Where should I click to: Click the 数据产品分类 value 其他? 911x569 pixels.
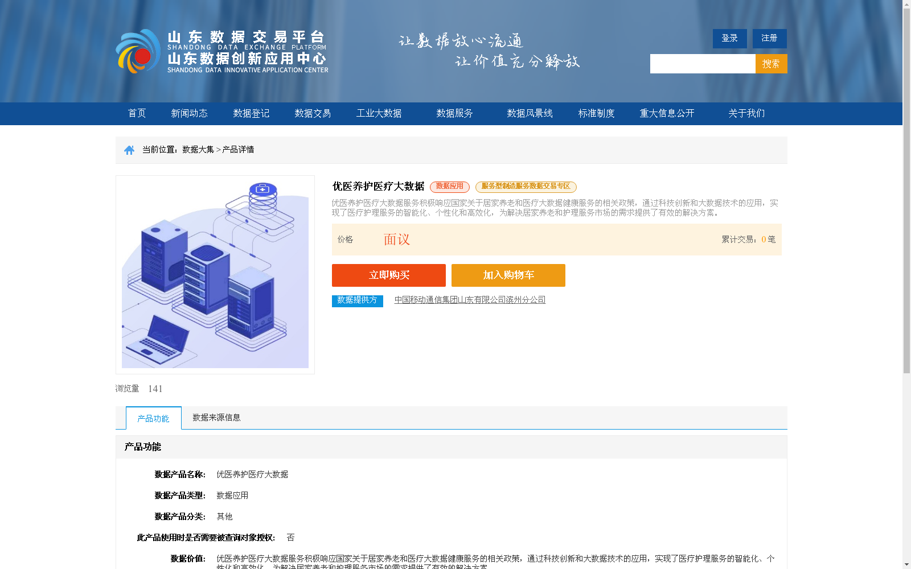click(x=224, y=517)
